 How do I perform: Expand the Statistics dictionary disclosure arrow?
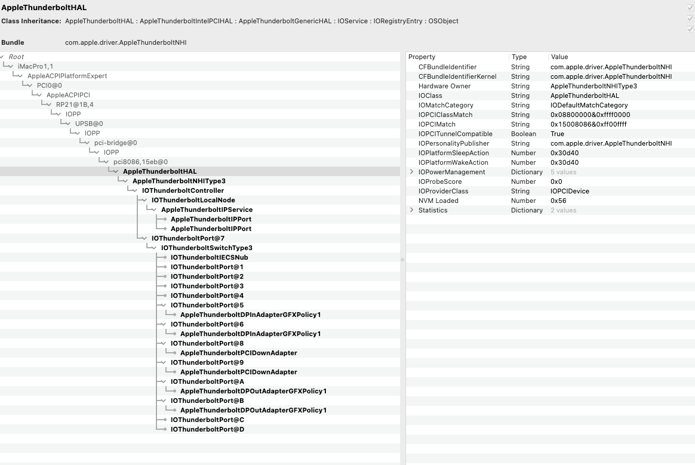point(411,210)
